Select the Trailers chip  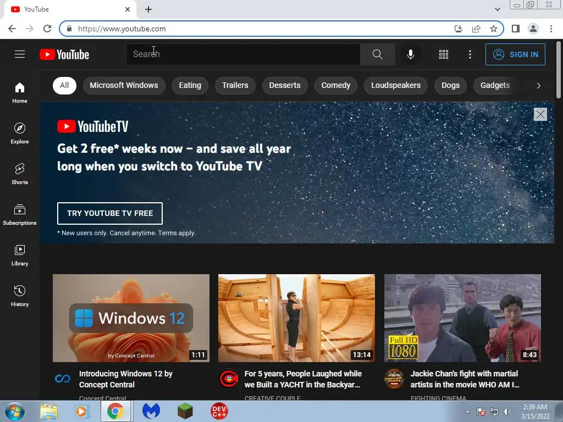235,85
